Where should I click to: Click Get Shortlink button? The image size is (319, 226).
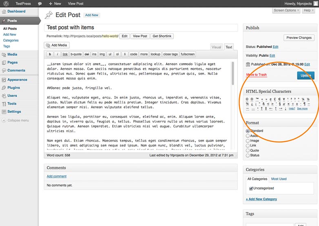tap(162, 36)
